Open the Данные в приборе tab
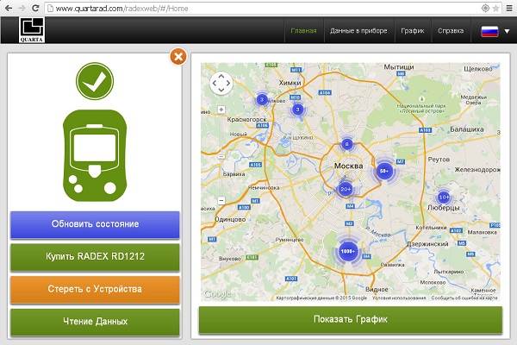This screenshot has height=345, width=517. tap(358, 31)
